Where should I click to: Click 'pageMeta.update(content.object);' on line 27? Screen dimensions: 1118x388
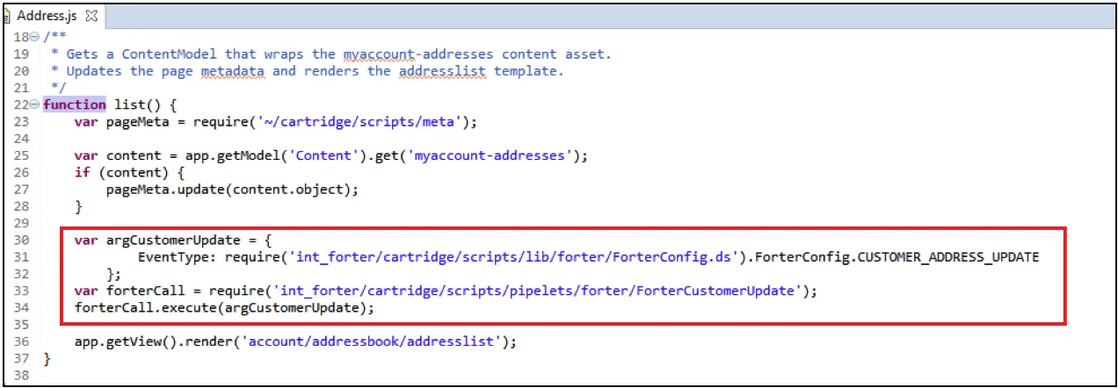233,190
